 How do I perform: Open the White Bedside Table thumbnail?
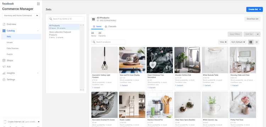tap(215, 60)
